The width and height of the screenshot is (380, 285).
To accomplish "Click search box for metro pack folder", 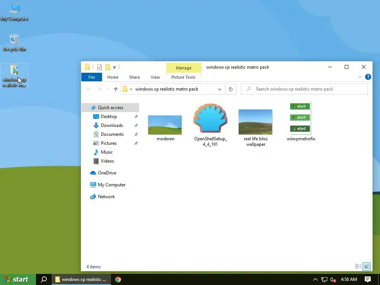I will (x=304, y=89).
